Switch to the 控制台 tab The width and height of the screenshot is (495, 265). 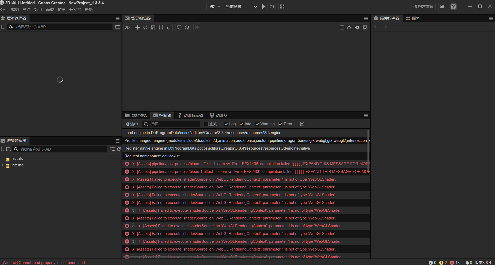[x=162, y=115]
